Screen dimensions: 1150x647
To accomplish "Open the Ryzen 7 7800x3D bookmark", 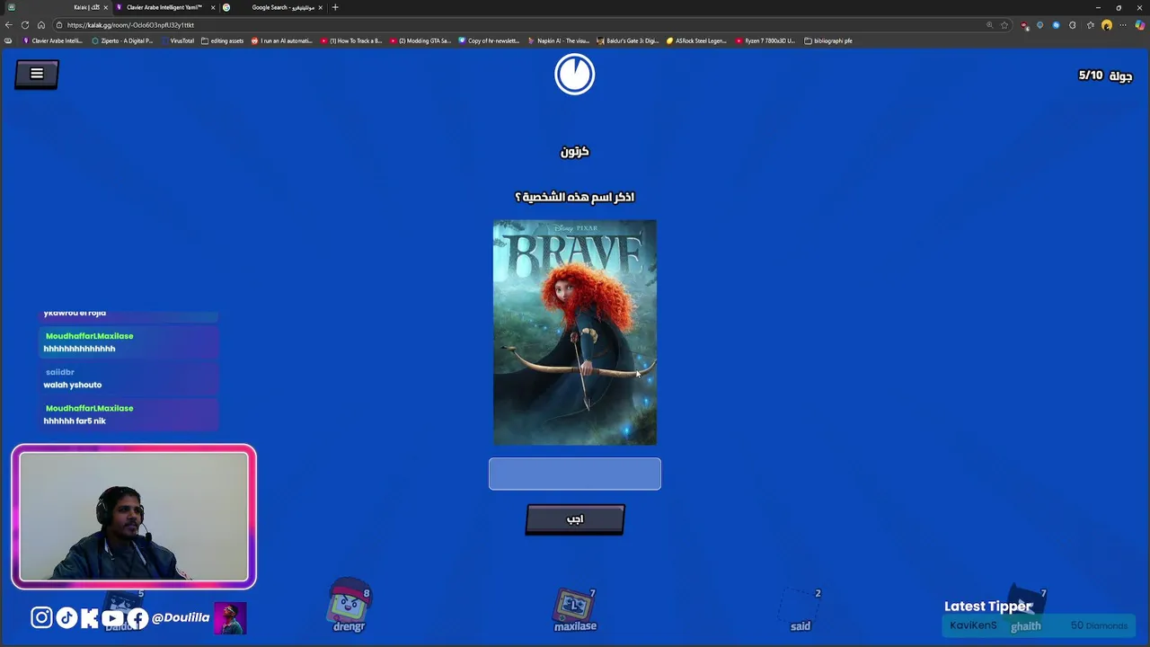I will click(x=765, y=40).
